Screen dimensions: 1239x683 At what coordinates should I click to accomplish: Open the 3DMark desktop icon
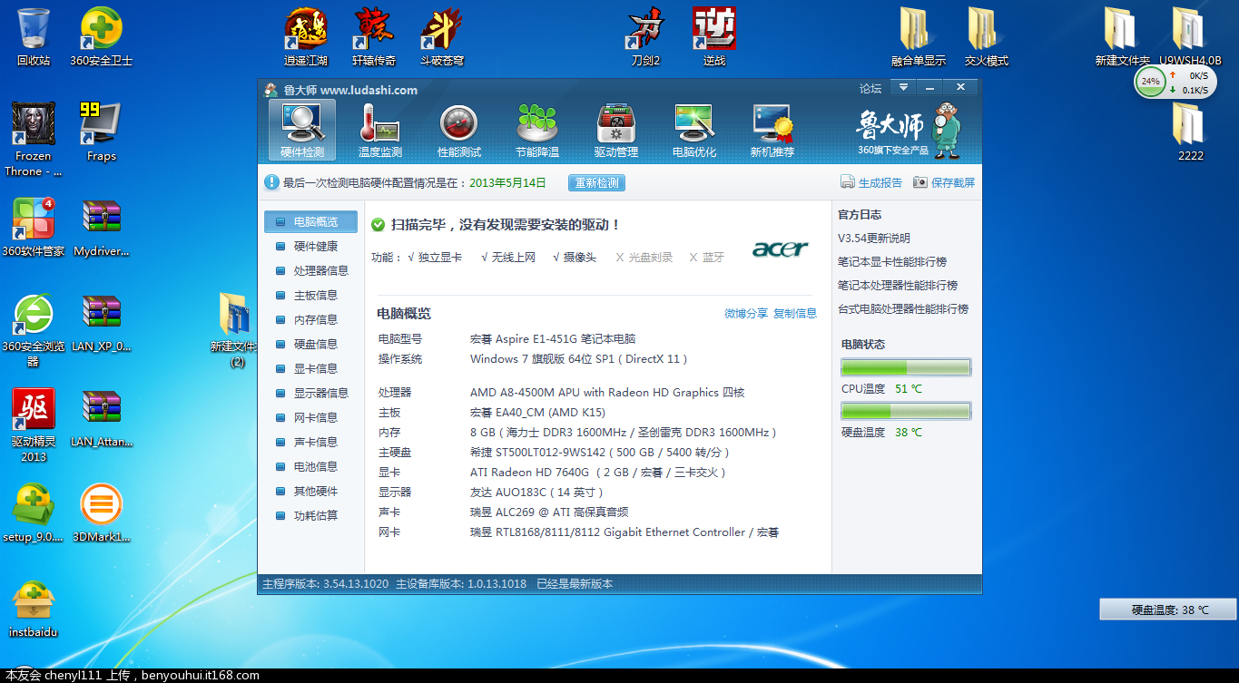click(x=102, y=512)
